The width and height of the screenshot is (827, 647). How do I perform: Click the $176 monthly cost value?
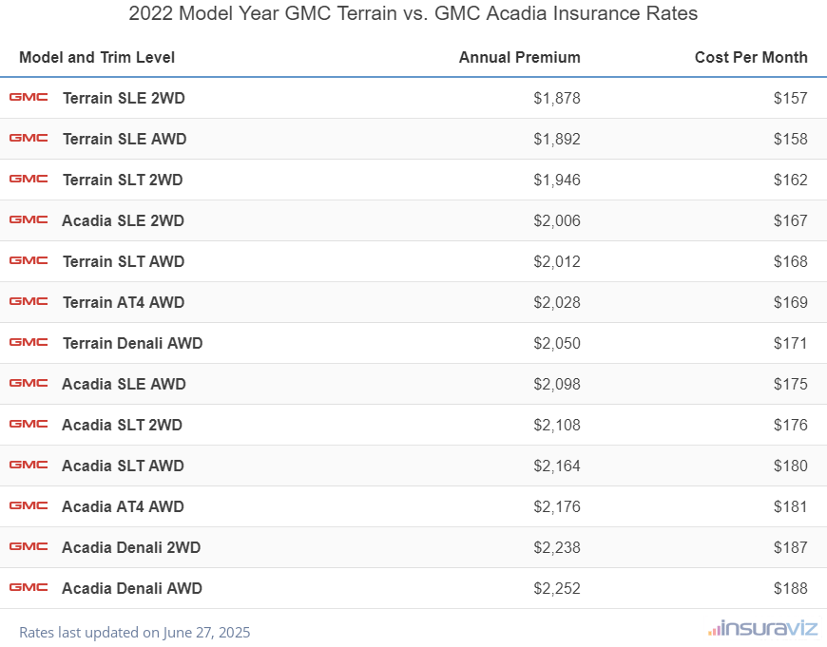[x=791, y=425]
